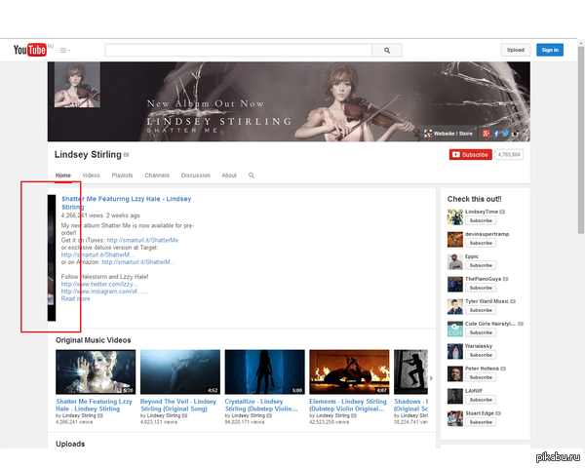This screenshot has width=585, height=468.
Task: Open Cute Girls Hairstyles avatar
Action: (x=455, y=329)
